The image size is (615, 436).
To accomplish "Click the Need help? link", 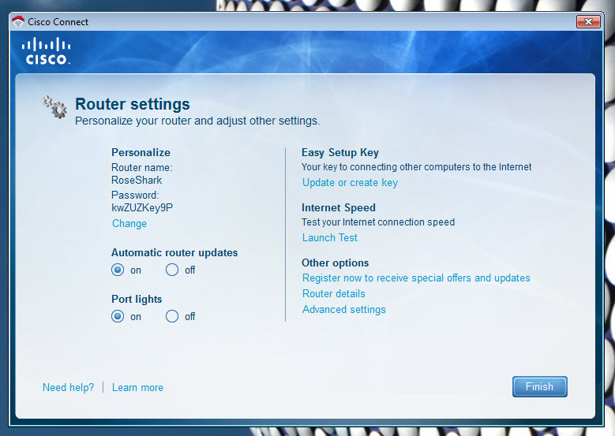I will click(68, 387).
